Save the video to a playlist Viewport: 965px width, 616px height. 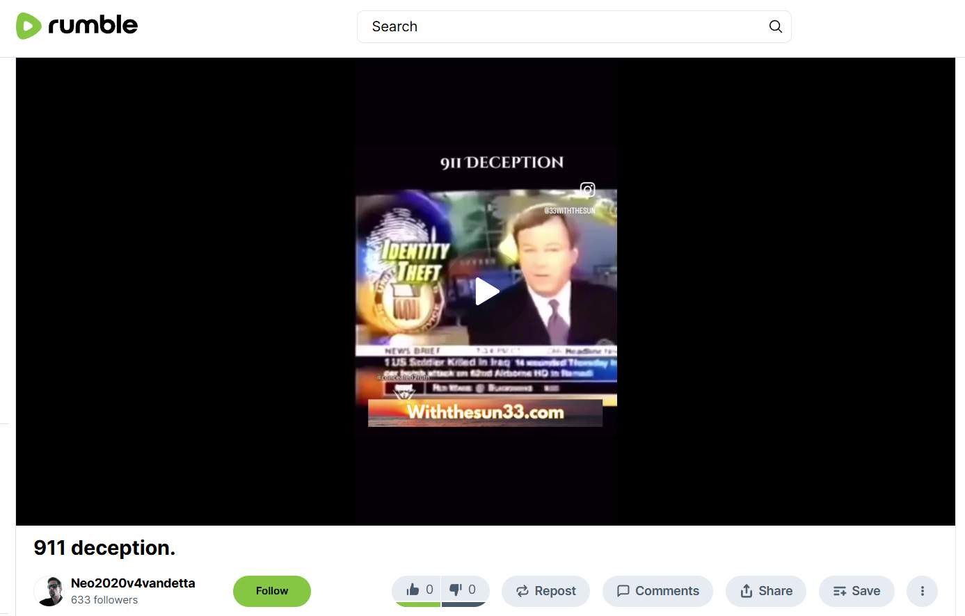click(856, 591)
